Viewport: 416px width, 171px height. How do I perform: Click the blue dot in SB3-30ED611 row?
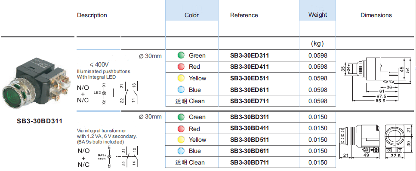click(x=181, y=90)
